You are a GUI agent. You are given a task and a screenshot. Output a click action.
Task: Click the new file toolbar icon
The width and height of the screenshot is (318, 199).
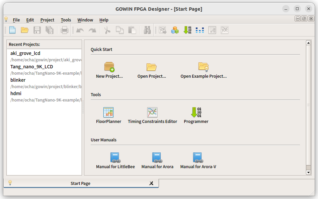tap(12, 30)
